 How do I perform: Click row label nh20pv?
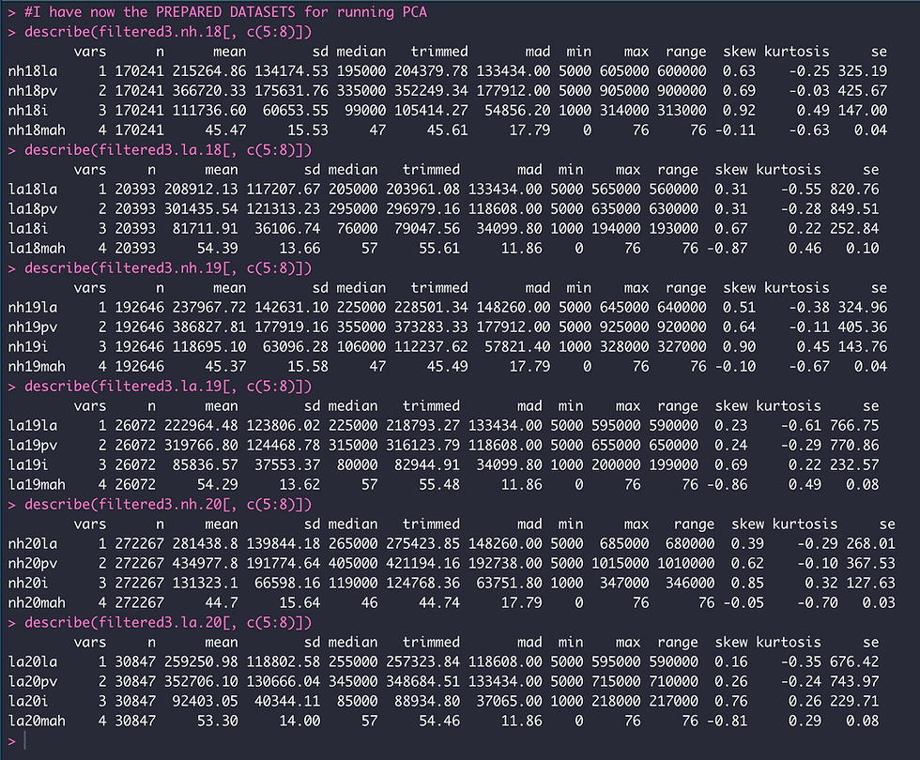point(33,564)
